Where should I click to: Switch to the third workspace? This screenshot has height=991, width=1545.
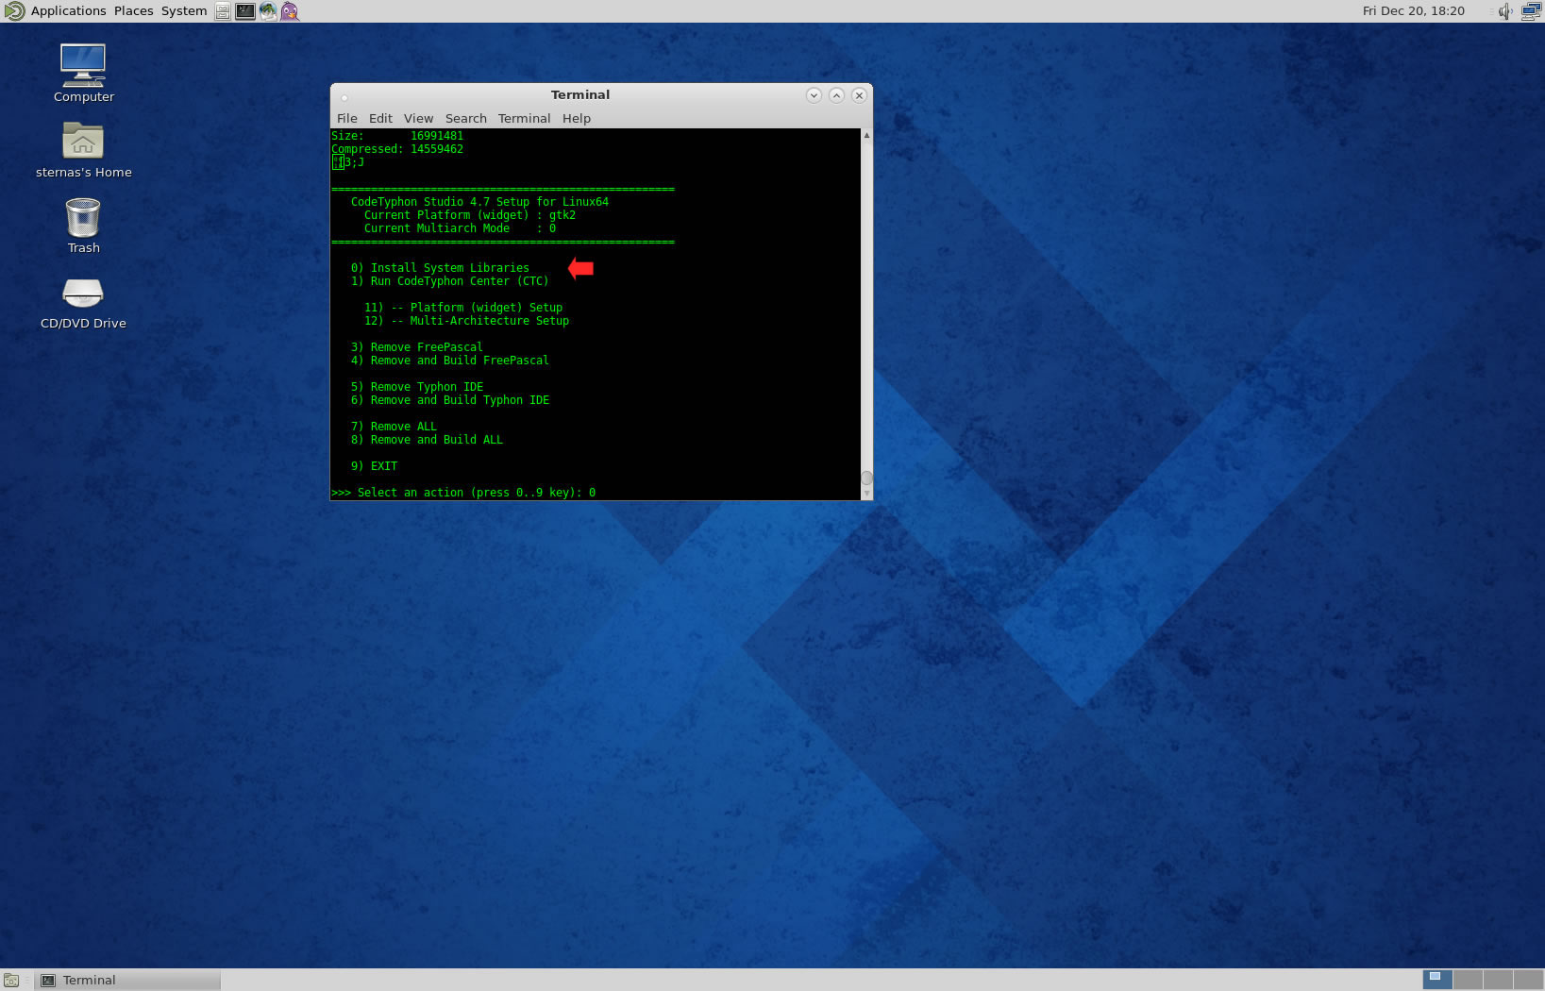tap(1498, 980)
